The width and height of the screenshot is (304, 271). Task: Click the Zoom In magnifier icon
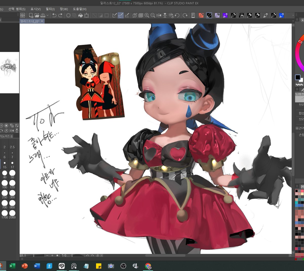pyautogui.click(x=147, y=15)
